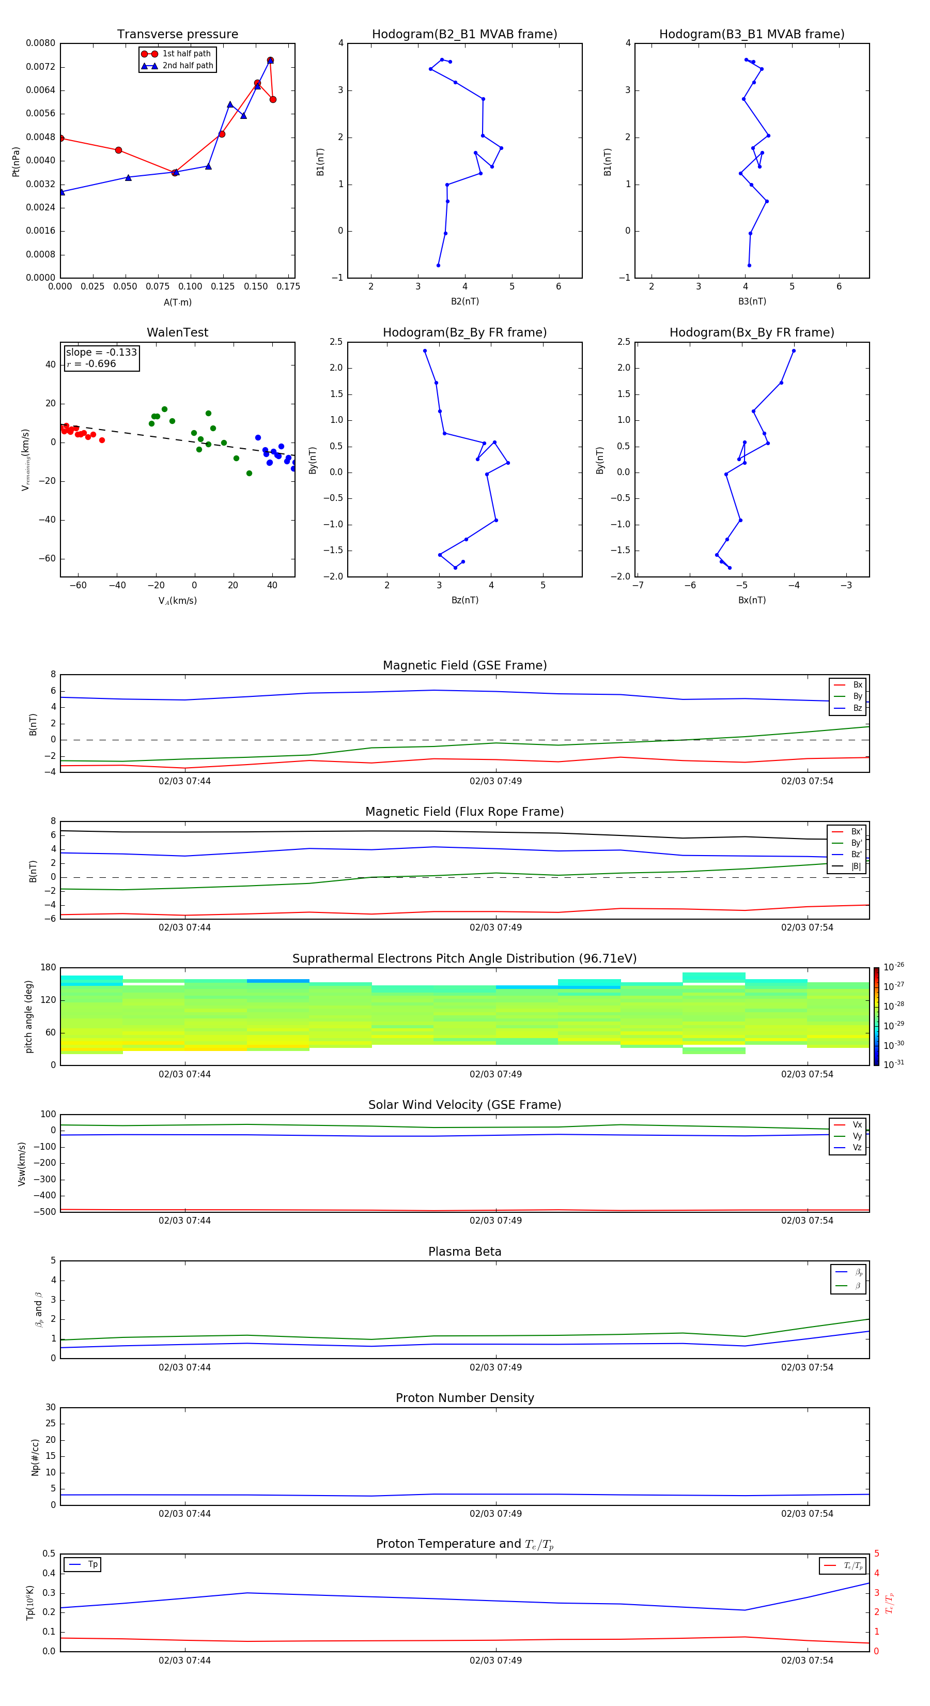Click the 'B2(nT)' x-axis label
Image resolution: width=930 pixels, height=1706 pixels.
tap(464, 301)
